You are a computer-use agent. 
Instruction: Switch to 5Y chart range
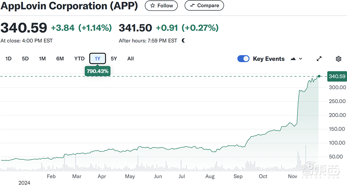114,59
